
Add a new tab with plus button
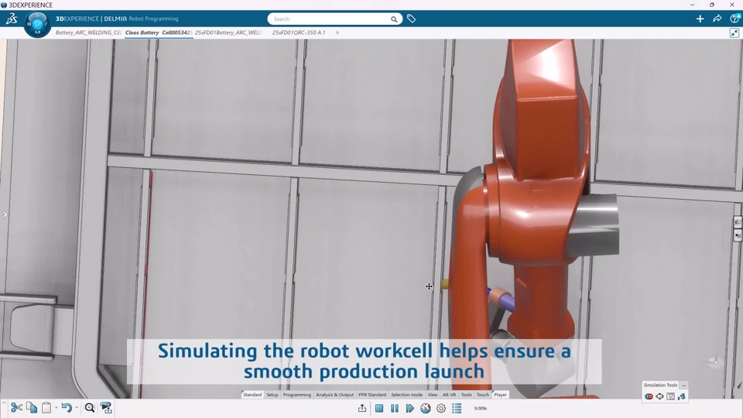[337, 33]
